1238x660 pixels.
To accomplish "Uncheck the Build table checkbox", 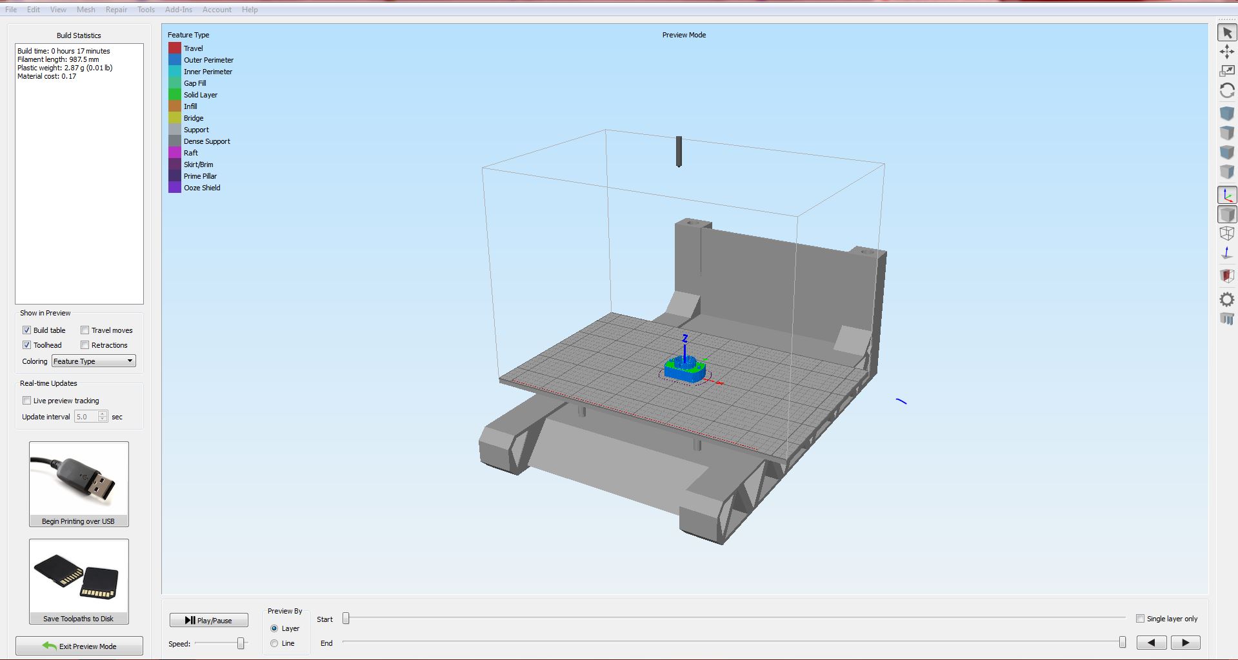I will 27,330.
